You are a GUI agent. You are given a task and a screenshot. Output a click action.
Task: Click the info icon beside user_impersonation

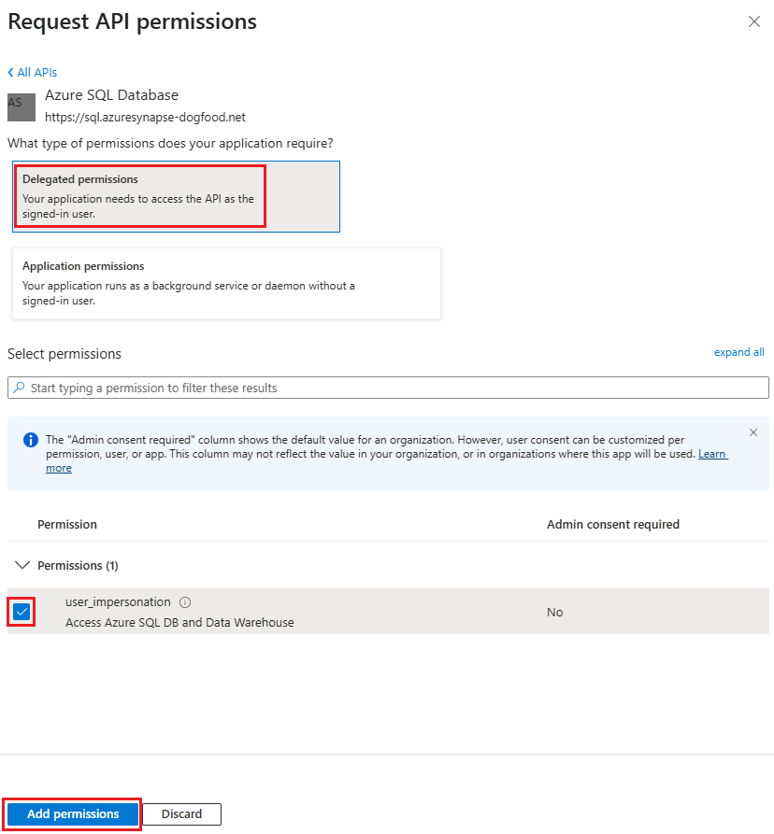click(x=184, y=601)
